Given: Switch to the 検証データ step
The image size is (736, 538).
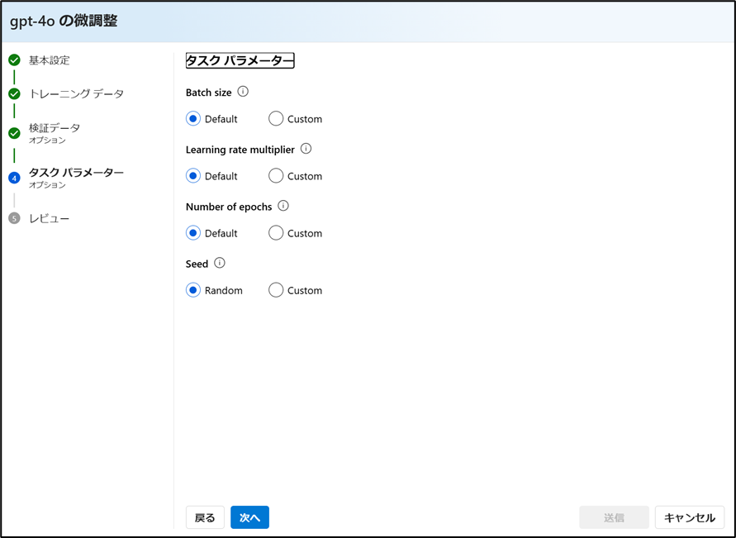Looking at the screenshot, I should click(55, 128).
